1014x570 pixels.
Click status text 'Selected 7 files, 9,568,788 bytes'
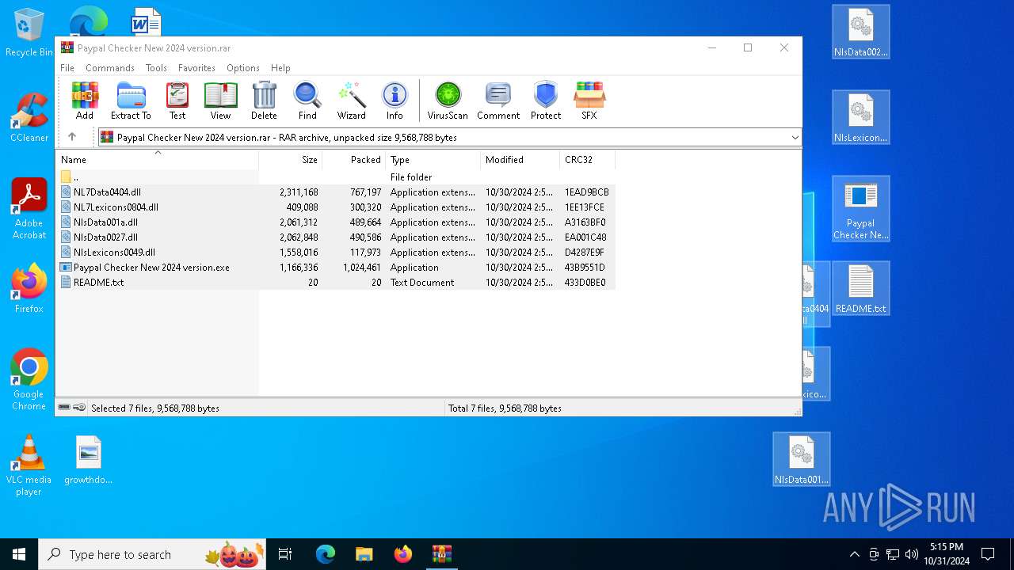click(x=155, y=408)
